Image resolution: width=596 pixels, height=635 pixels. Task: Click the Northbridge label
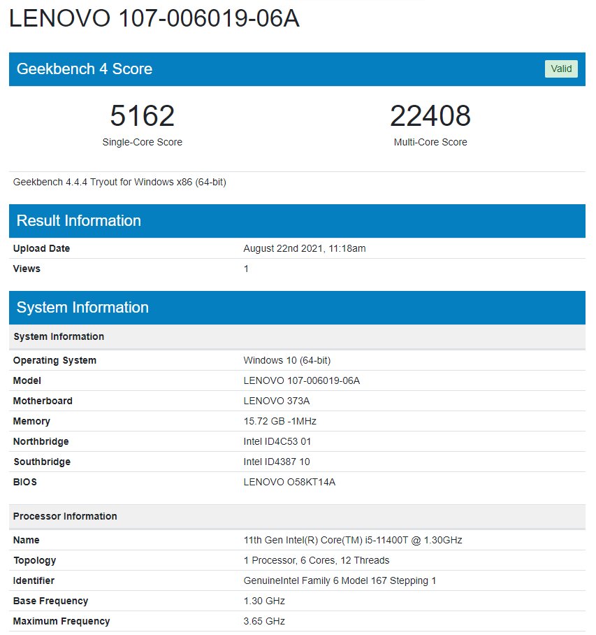point(41,441)
